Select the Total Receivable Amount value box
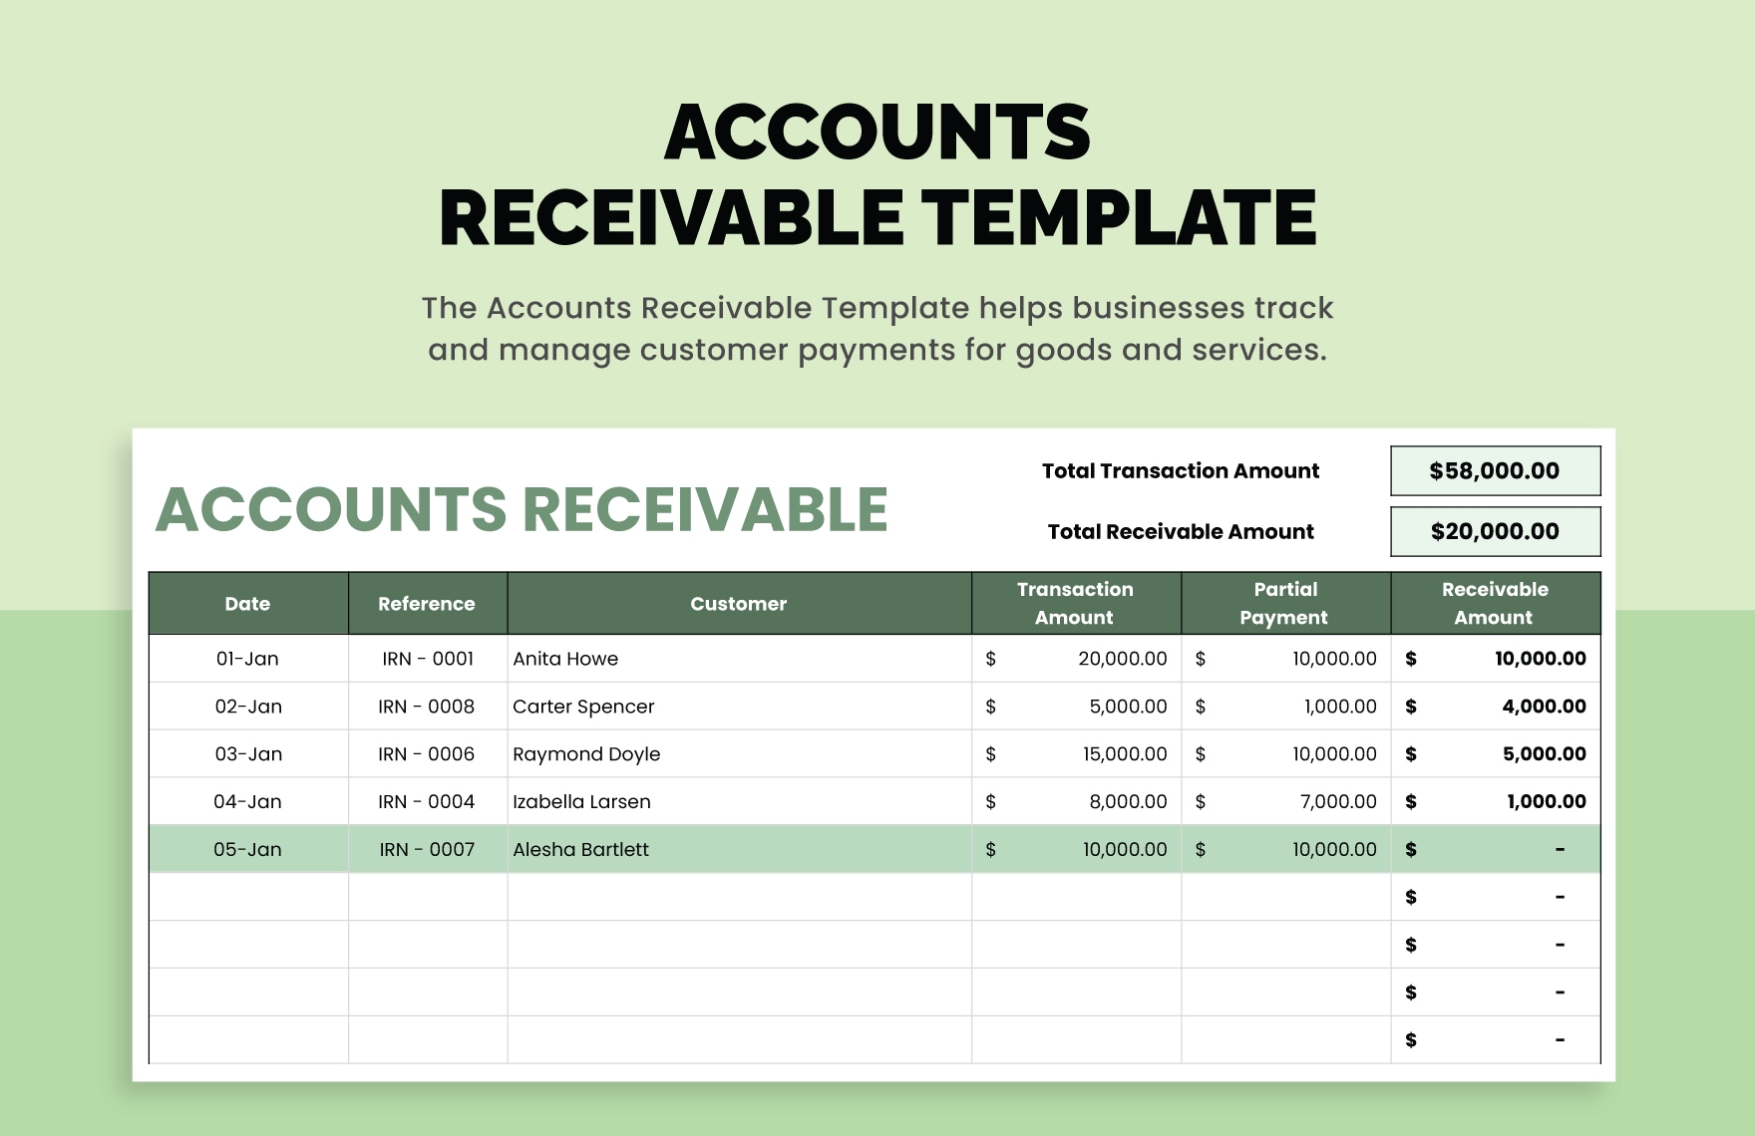Viewport: 1755px width, 1136px height. coord(1493,531)
